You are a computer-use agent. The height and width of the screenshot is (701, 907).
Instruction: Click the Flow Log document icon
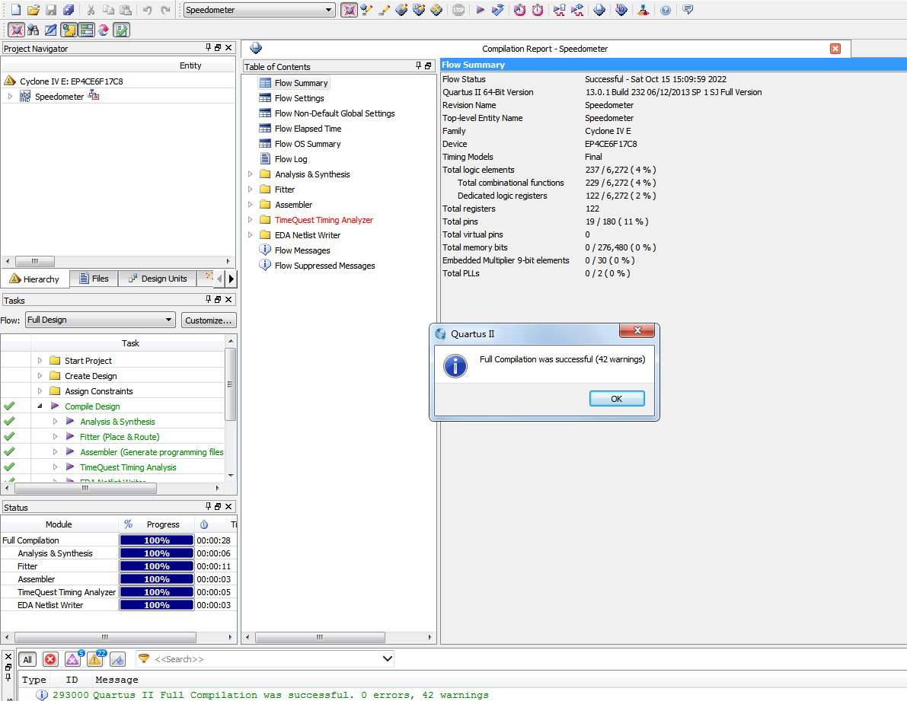click(265, 158)
